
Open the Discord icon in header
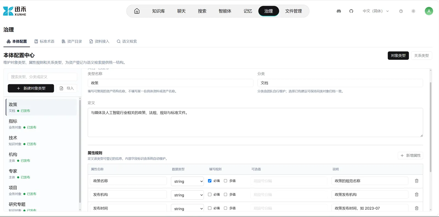339,11
